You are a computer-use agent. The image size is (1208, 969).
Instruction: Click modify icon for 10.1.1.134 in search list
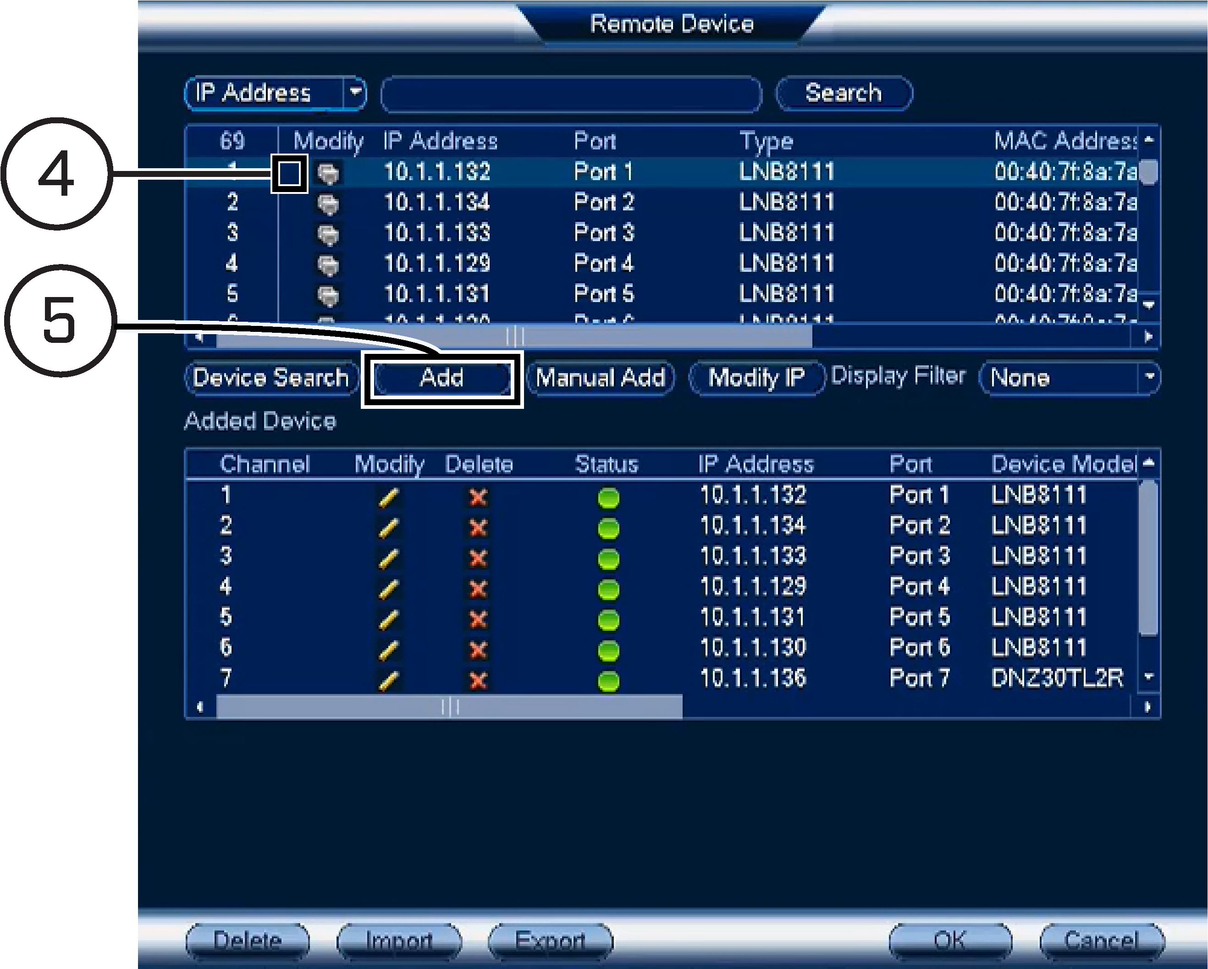click(328, 204)
